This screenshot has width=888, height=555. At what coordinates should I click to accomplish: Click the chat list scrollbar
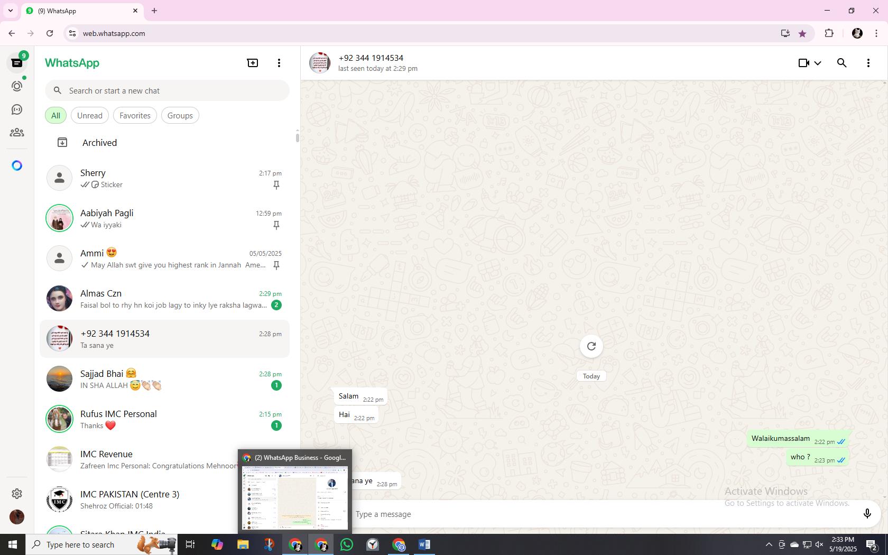(x=297, y=137)
